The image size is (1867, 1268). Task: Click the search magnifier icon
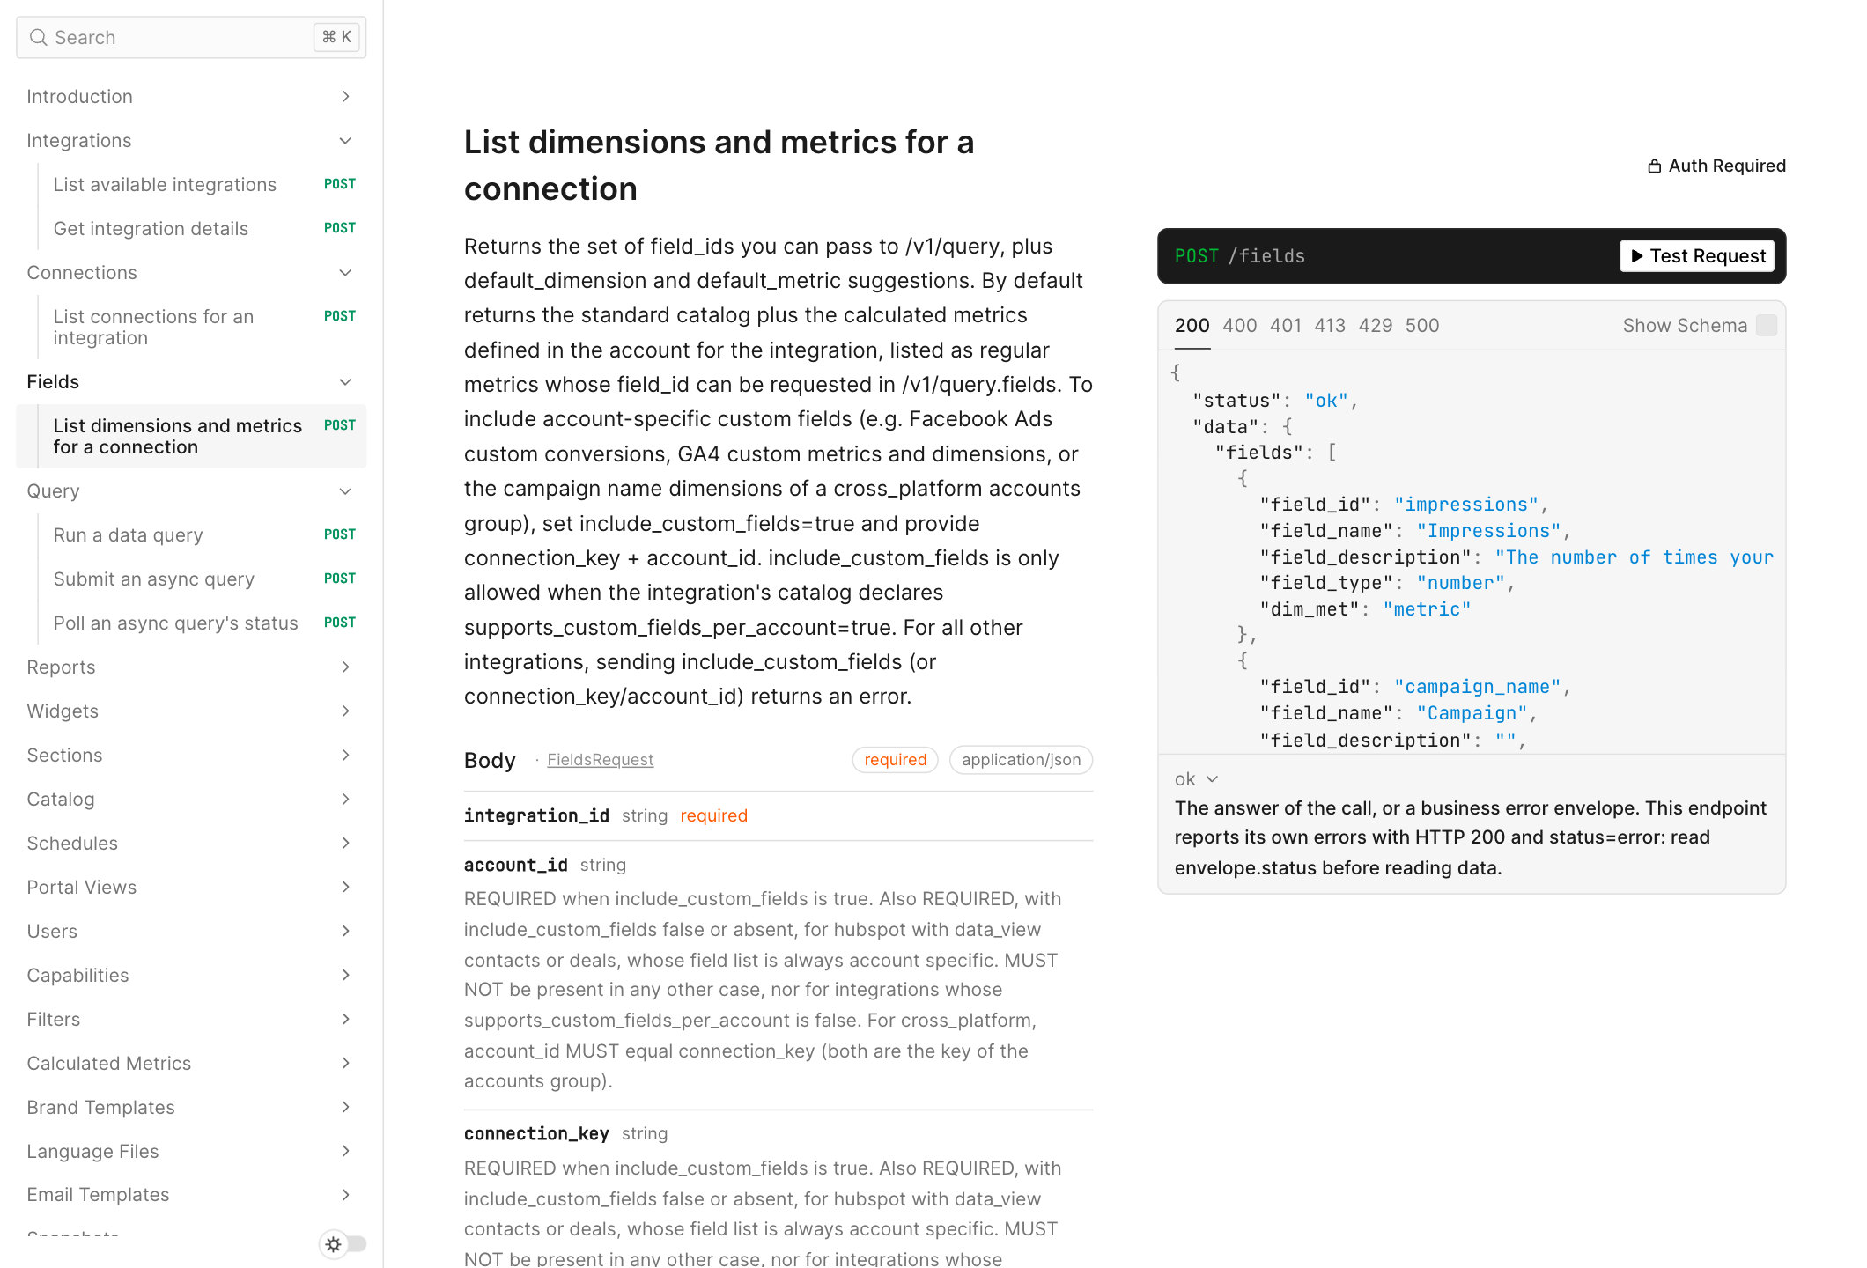[x=38, y=37]
